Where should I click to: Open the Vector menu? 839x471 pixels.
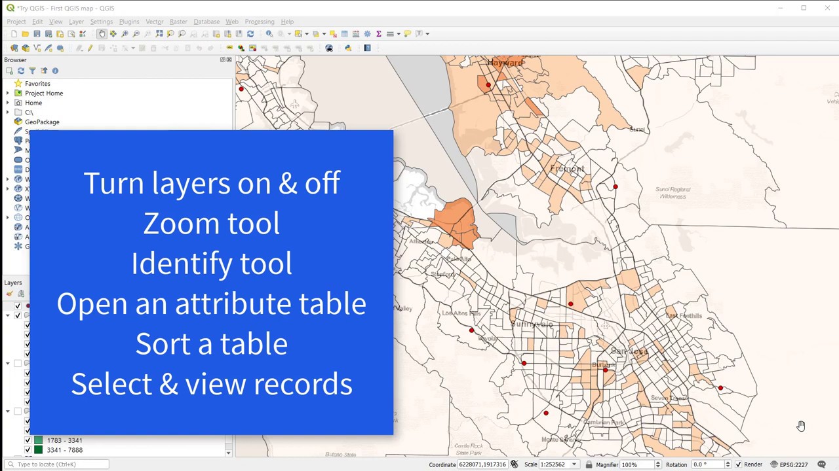[154, 22]
